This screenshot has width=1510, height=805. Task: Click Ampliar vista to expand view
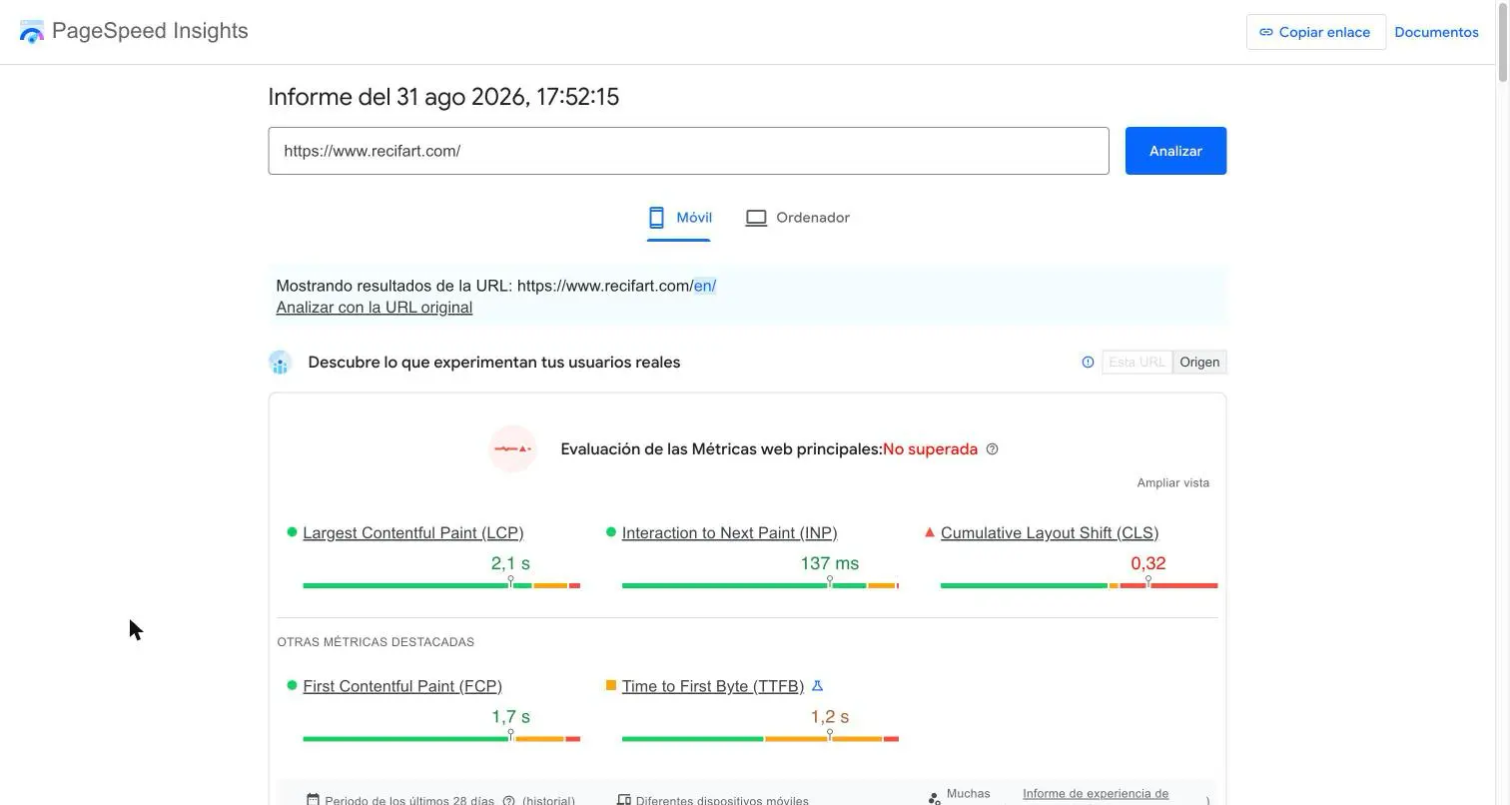(1172, 482)
